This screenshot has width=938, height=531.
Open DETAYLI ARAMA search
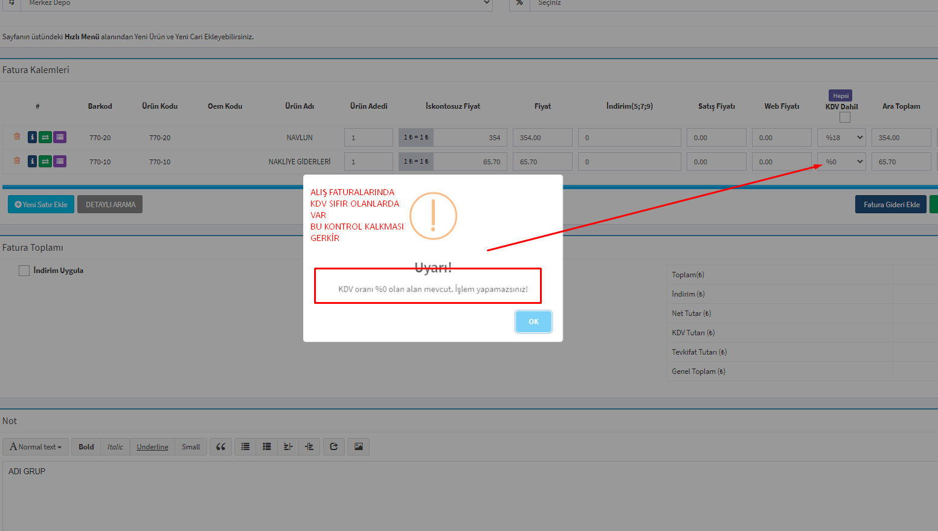110,205
